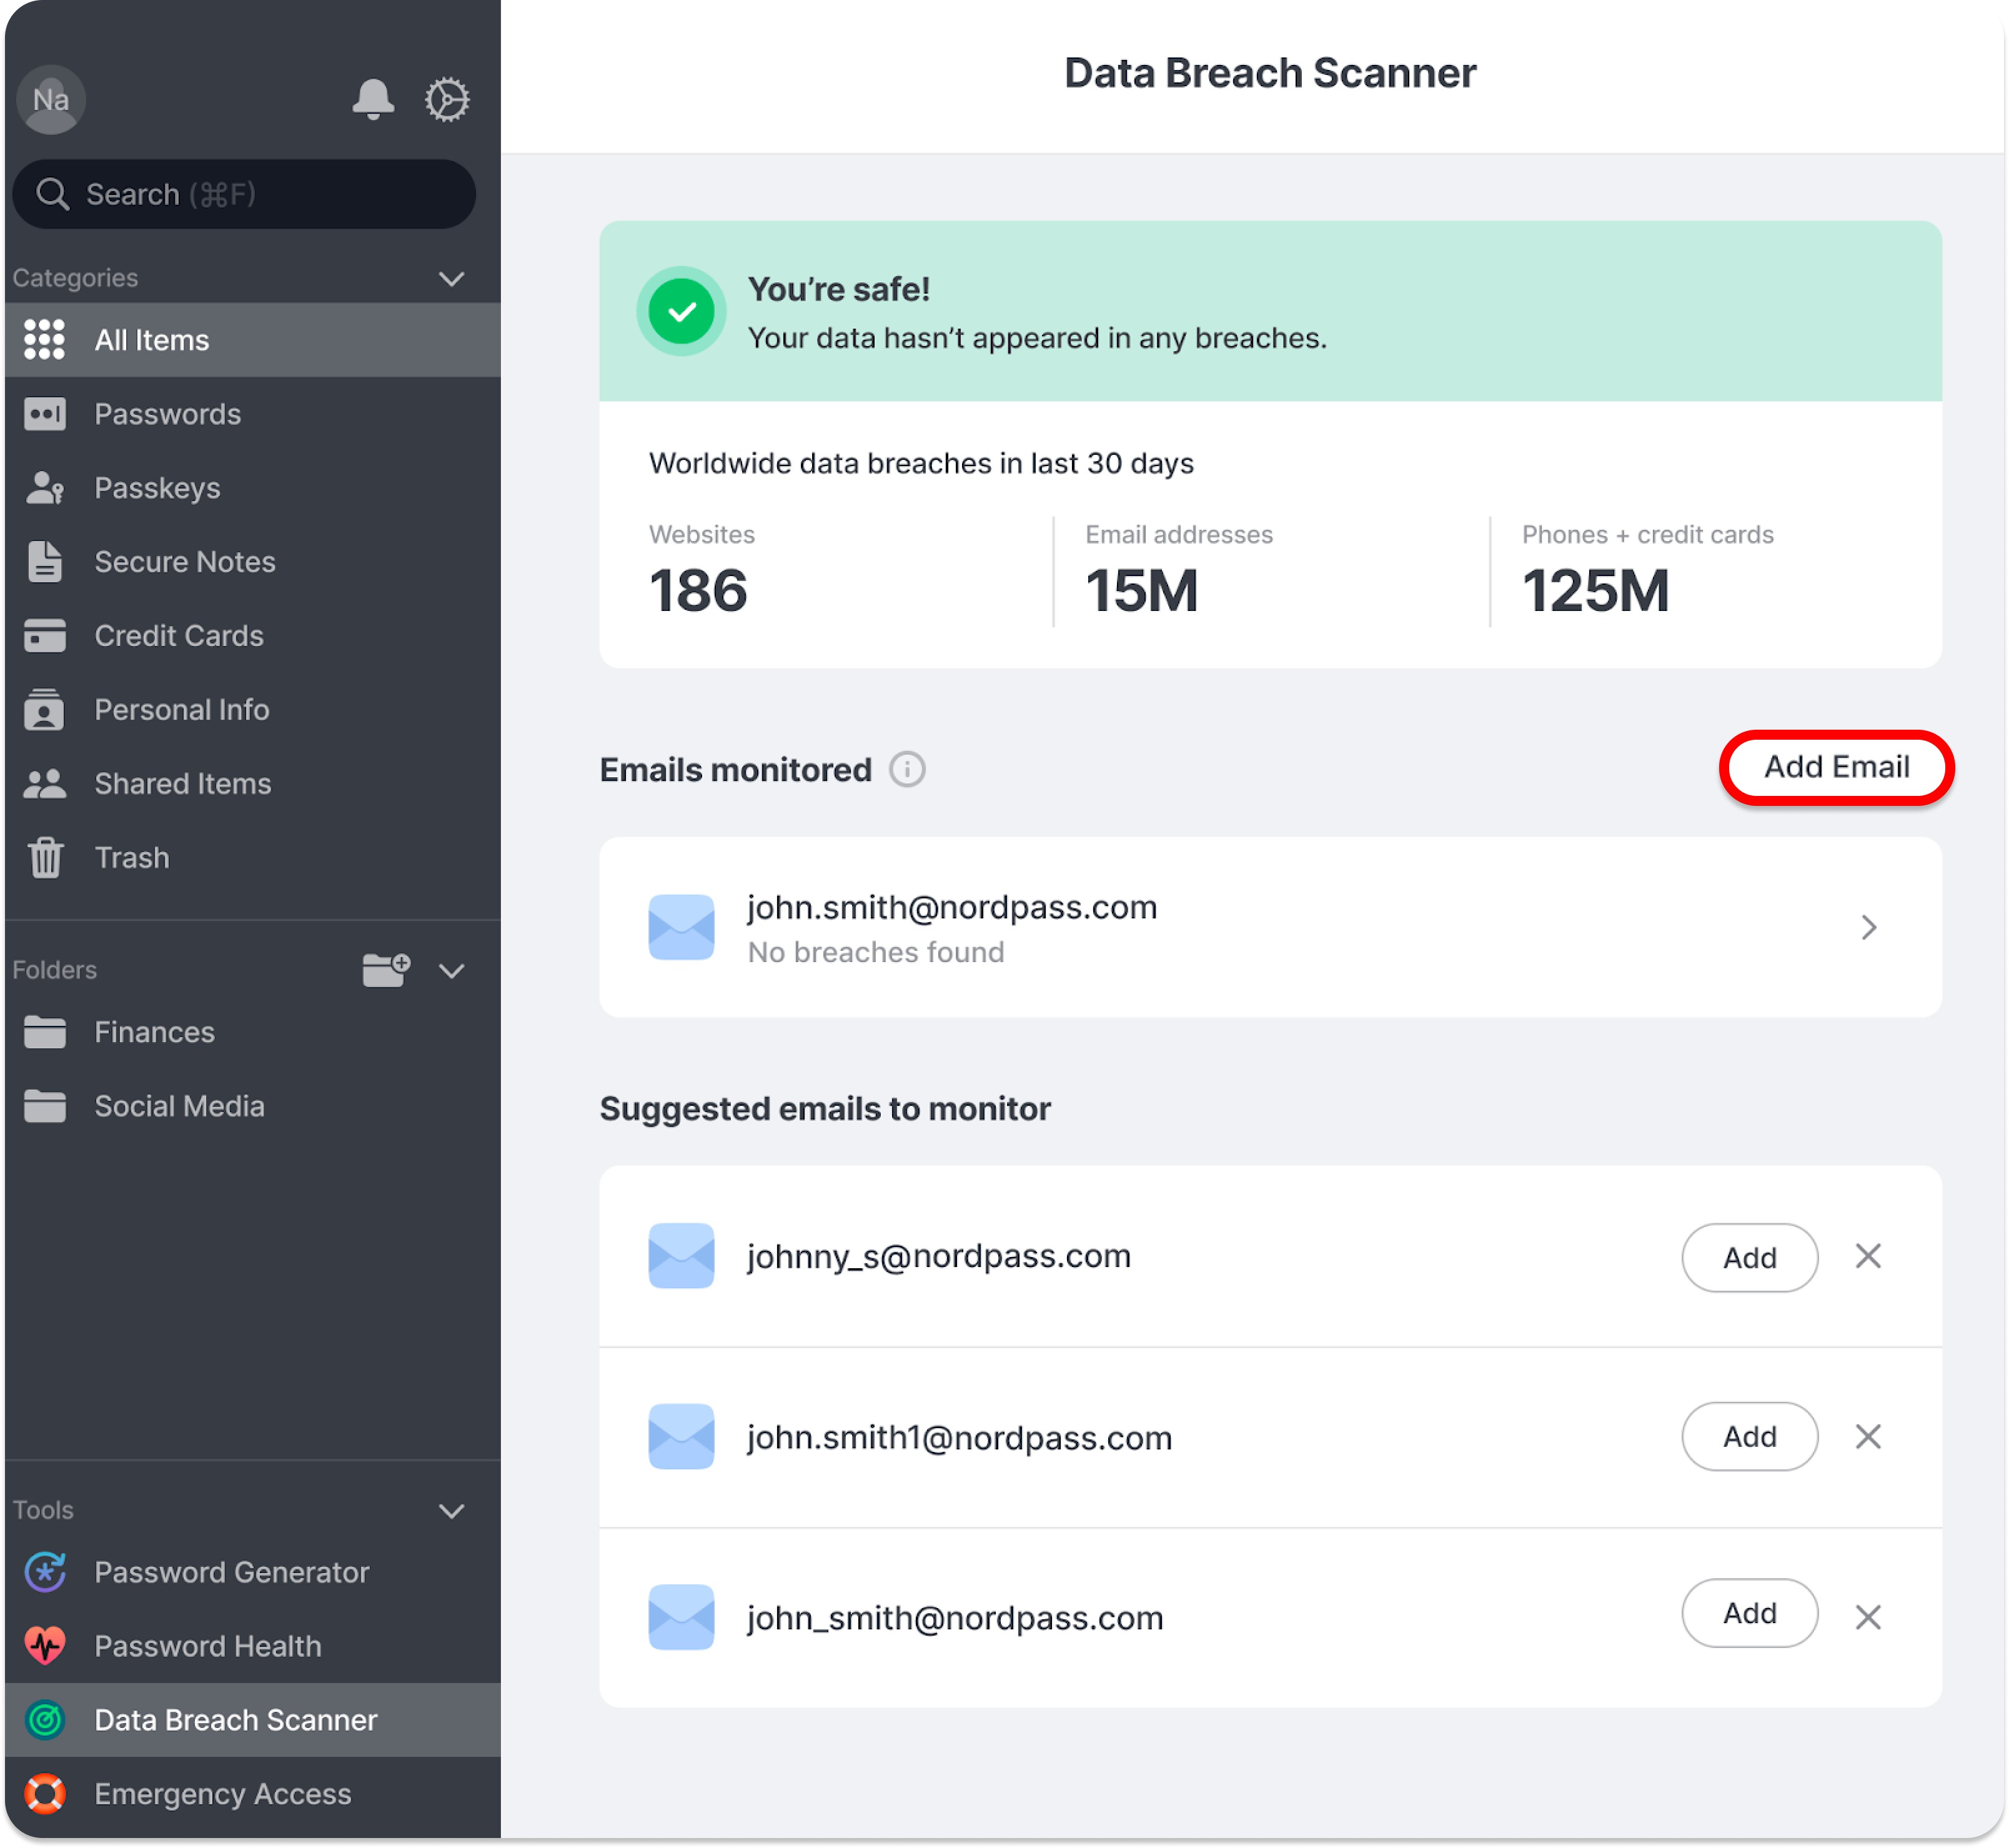2009x1848 pixels.
Task: Open the notifications bell
Action: click(x=373, y=99)
